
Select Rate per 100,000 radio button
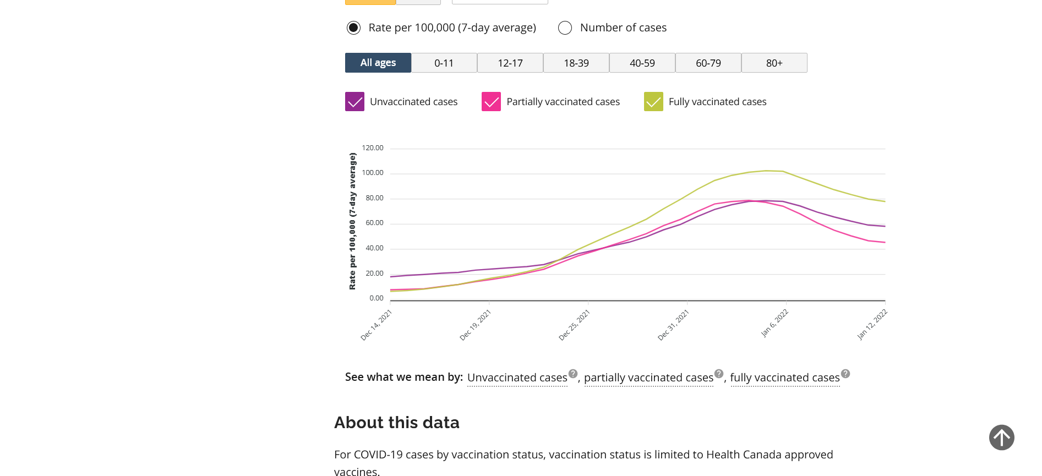pyautogui.click(x=353, y=28)
